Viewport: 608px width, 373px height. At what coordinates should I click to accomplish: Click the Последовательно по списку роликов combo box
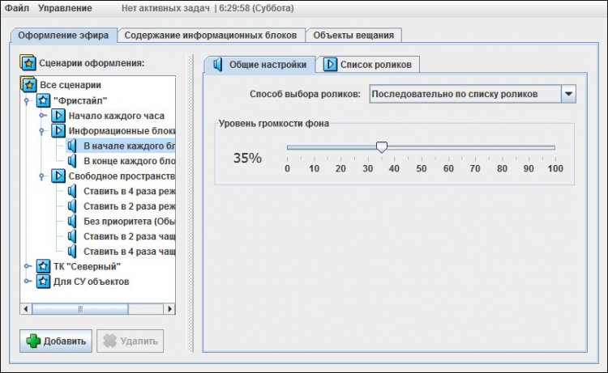click(473, 94)
